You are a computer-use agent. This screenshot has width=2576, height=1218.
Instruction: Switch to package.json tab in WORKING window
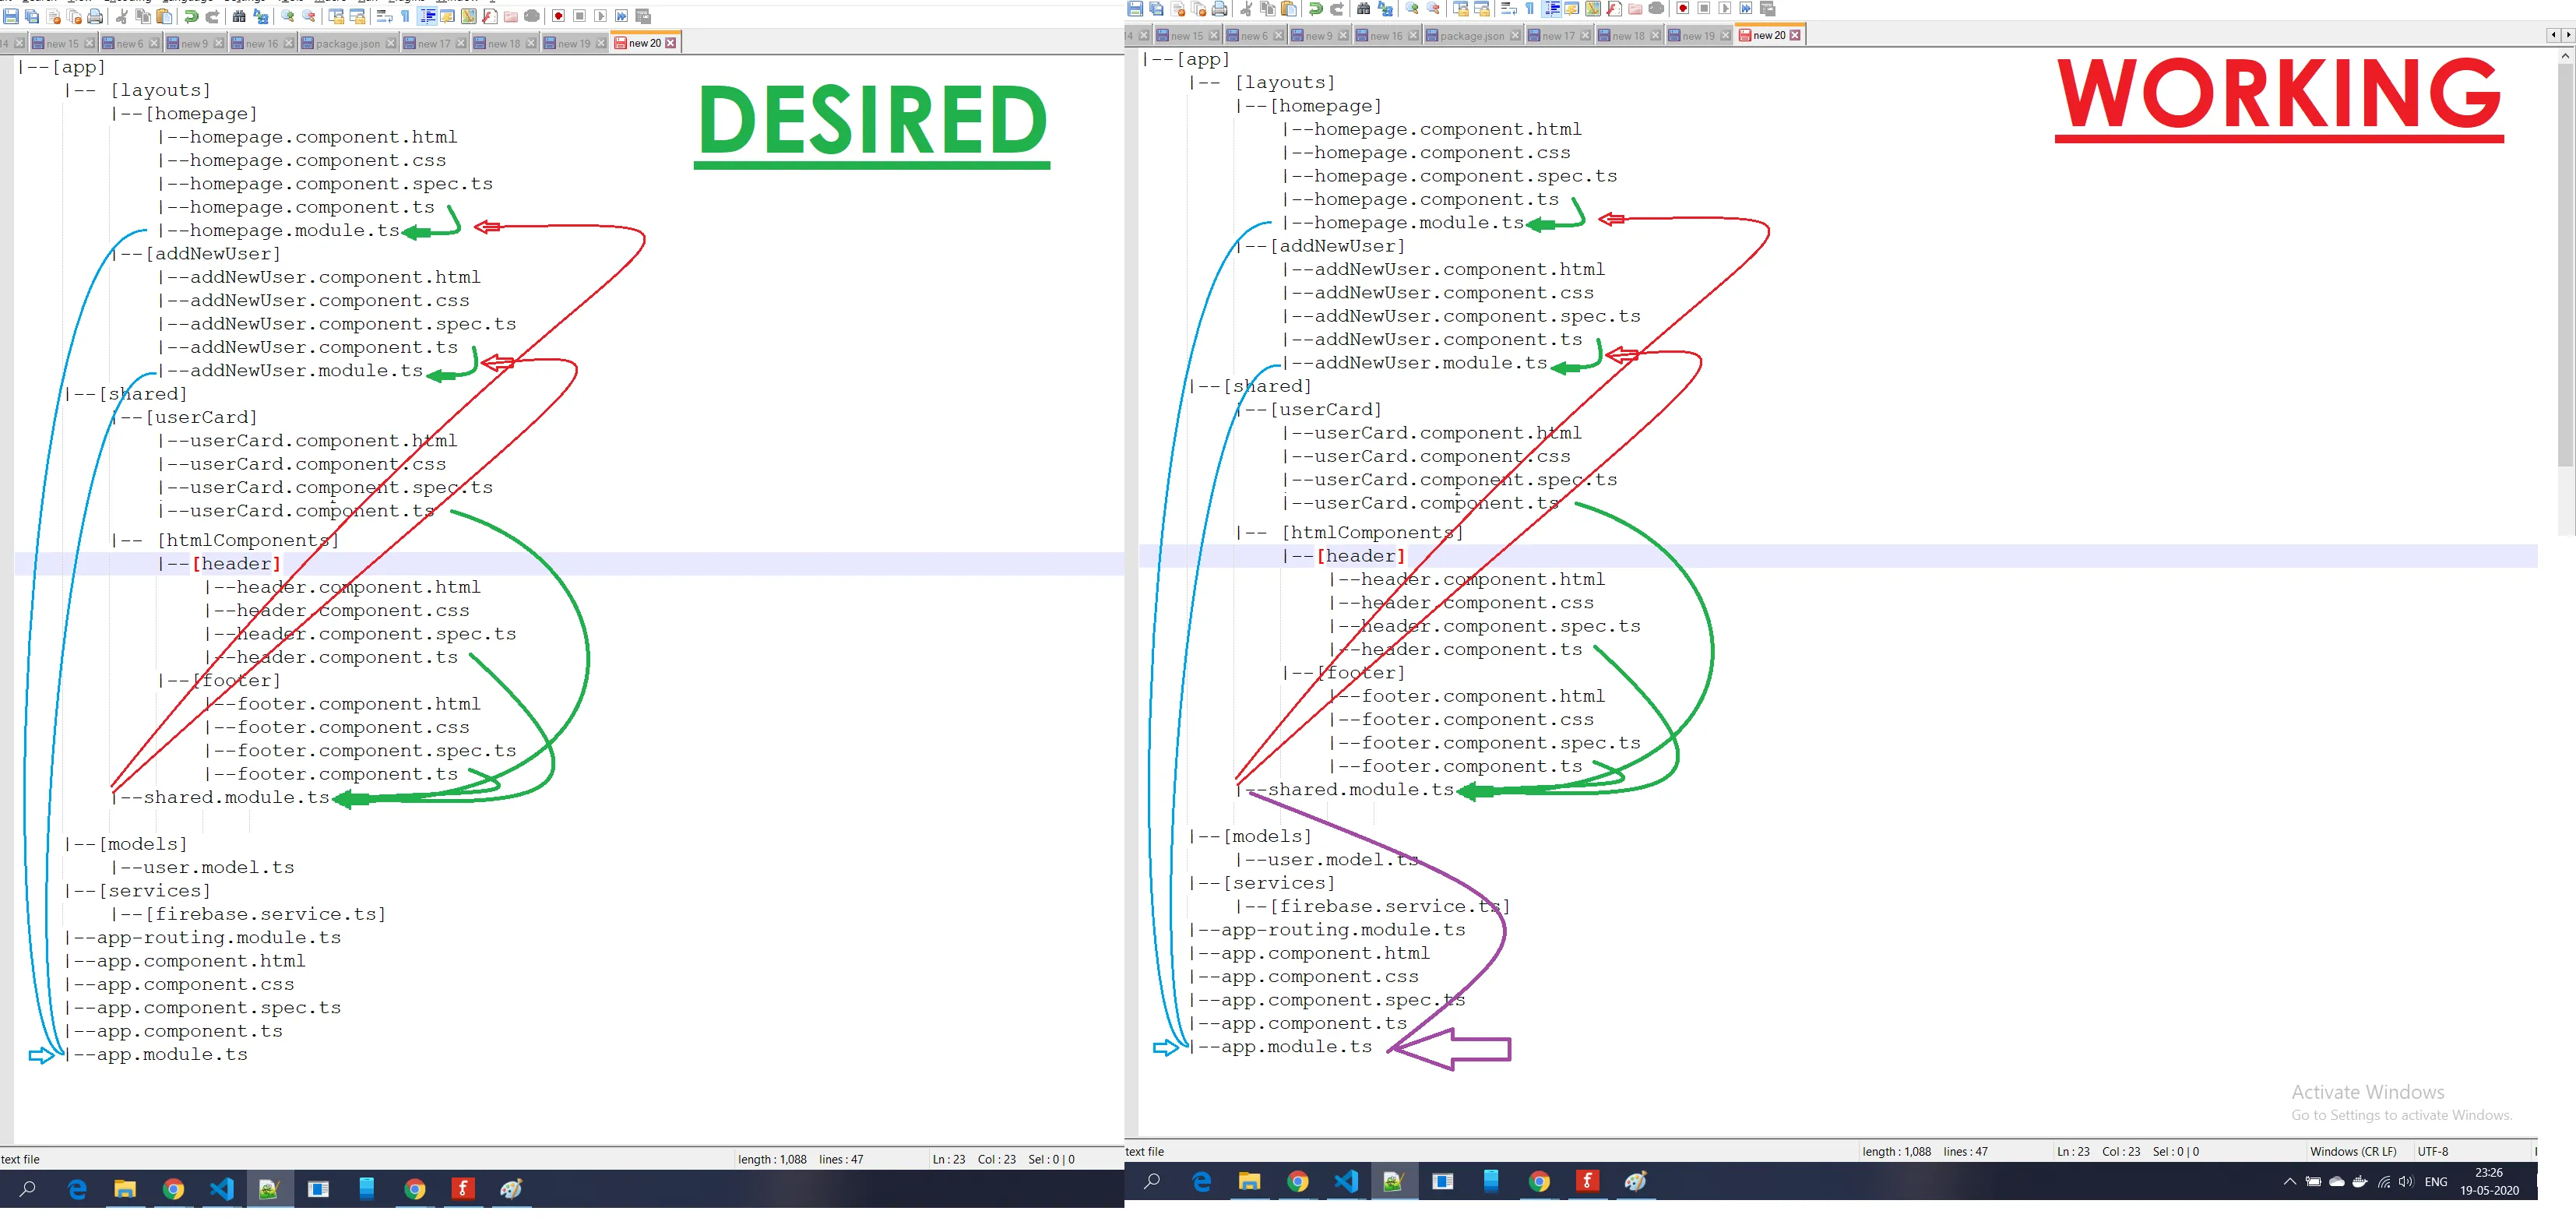tap(1470, 36)
